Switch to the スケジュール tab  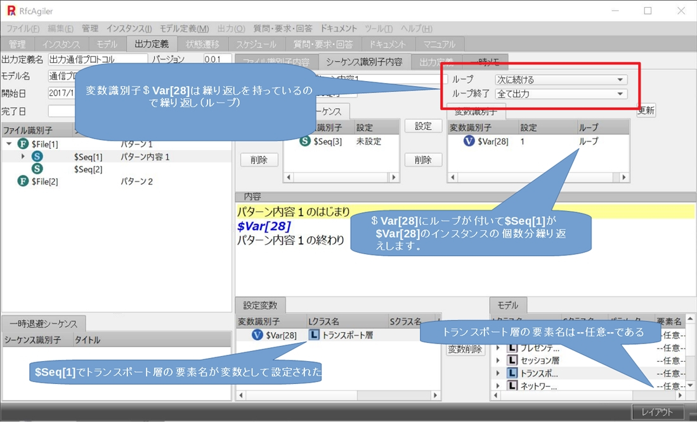(256, 44)
